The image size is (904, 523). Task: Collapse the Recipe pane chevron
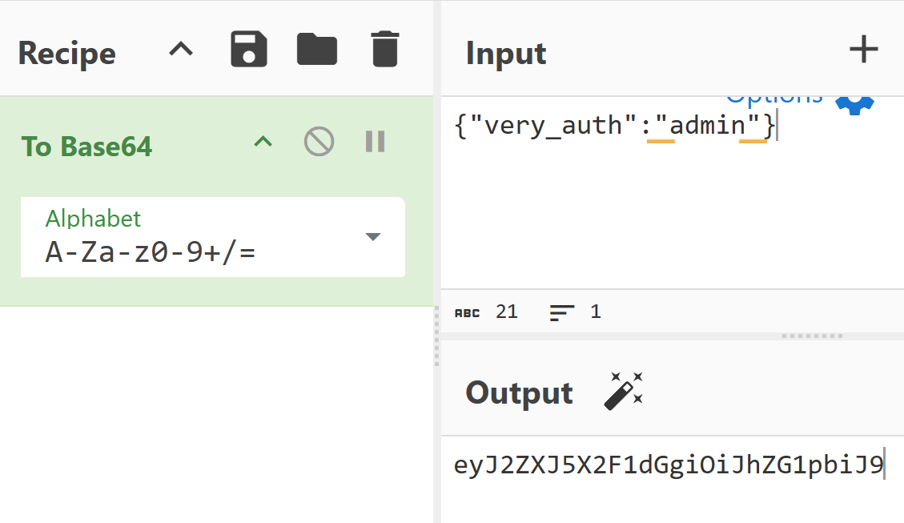click(181, 50)
